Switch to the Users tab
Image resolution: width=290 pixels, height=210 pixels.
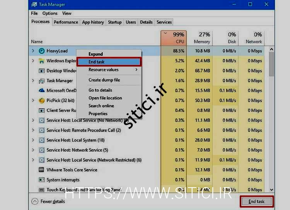[x=131, y=22]
